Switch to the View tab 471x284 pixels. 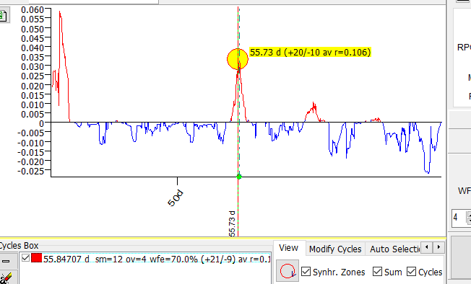(289, 248)
